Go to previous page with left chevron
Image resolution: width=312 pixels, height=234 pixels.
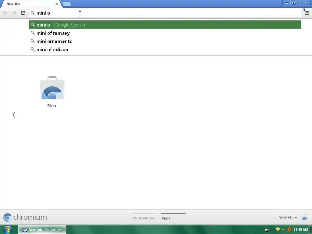point(14,115)
